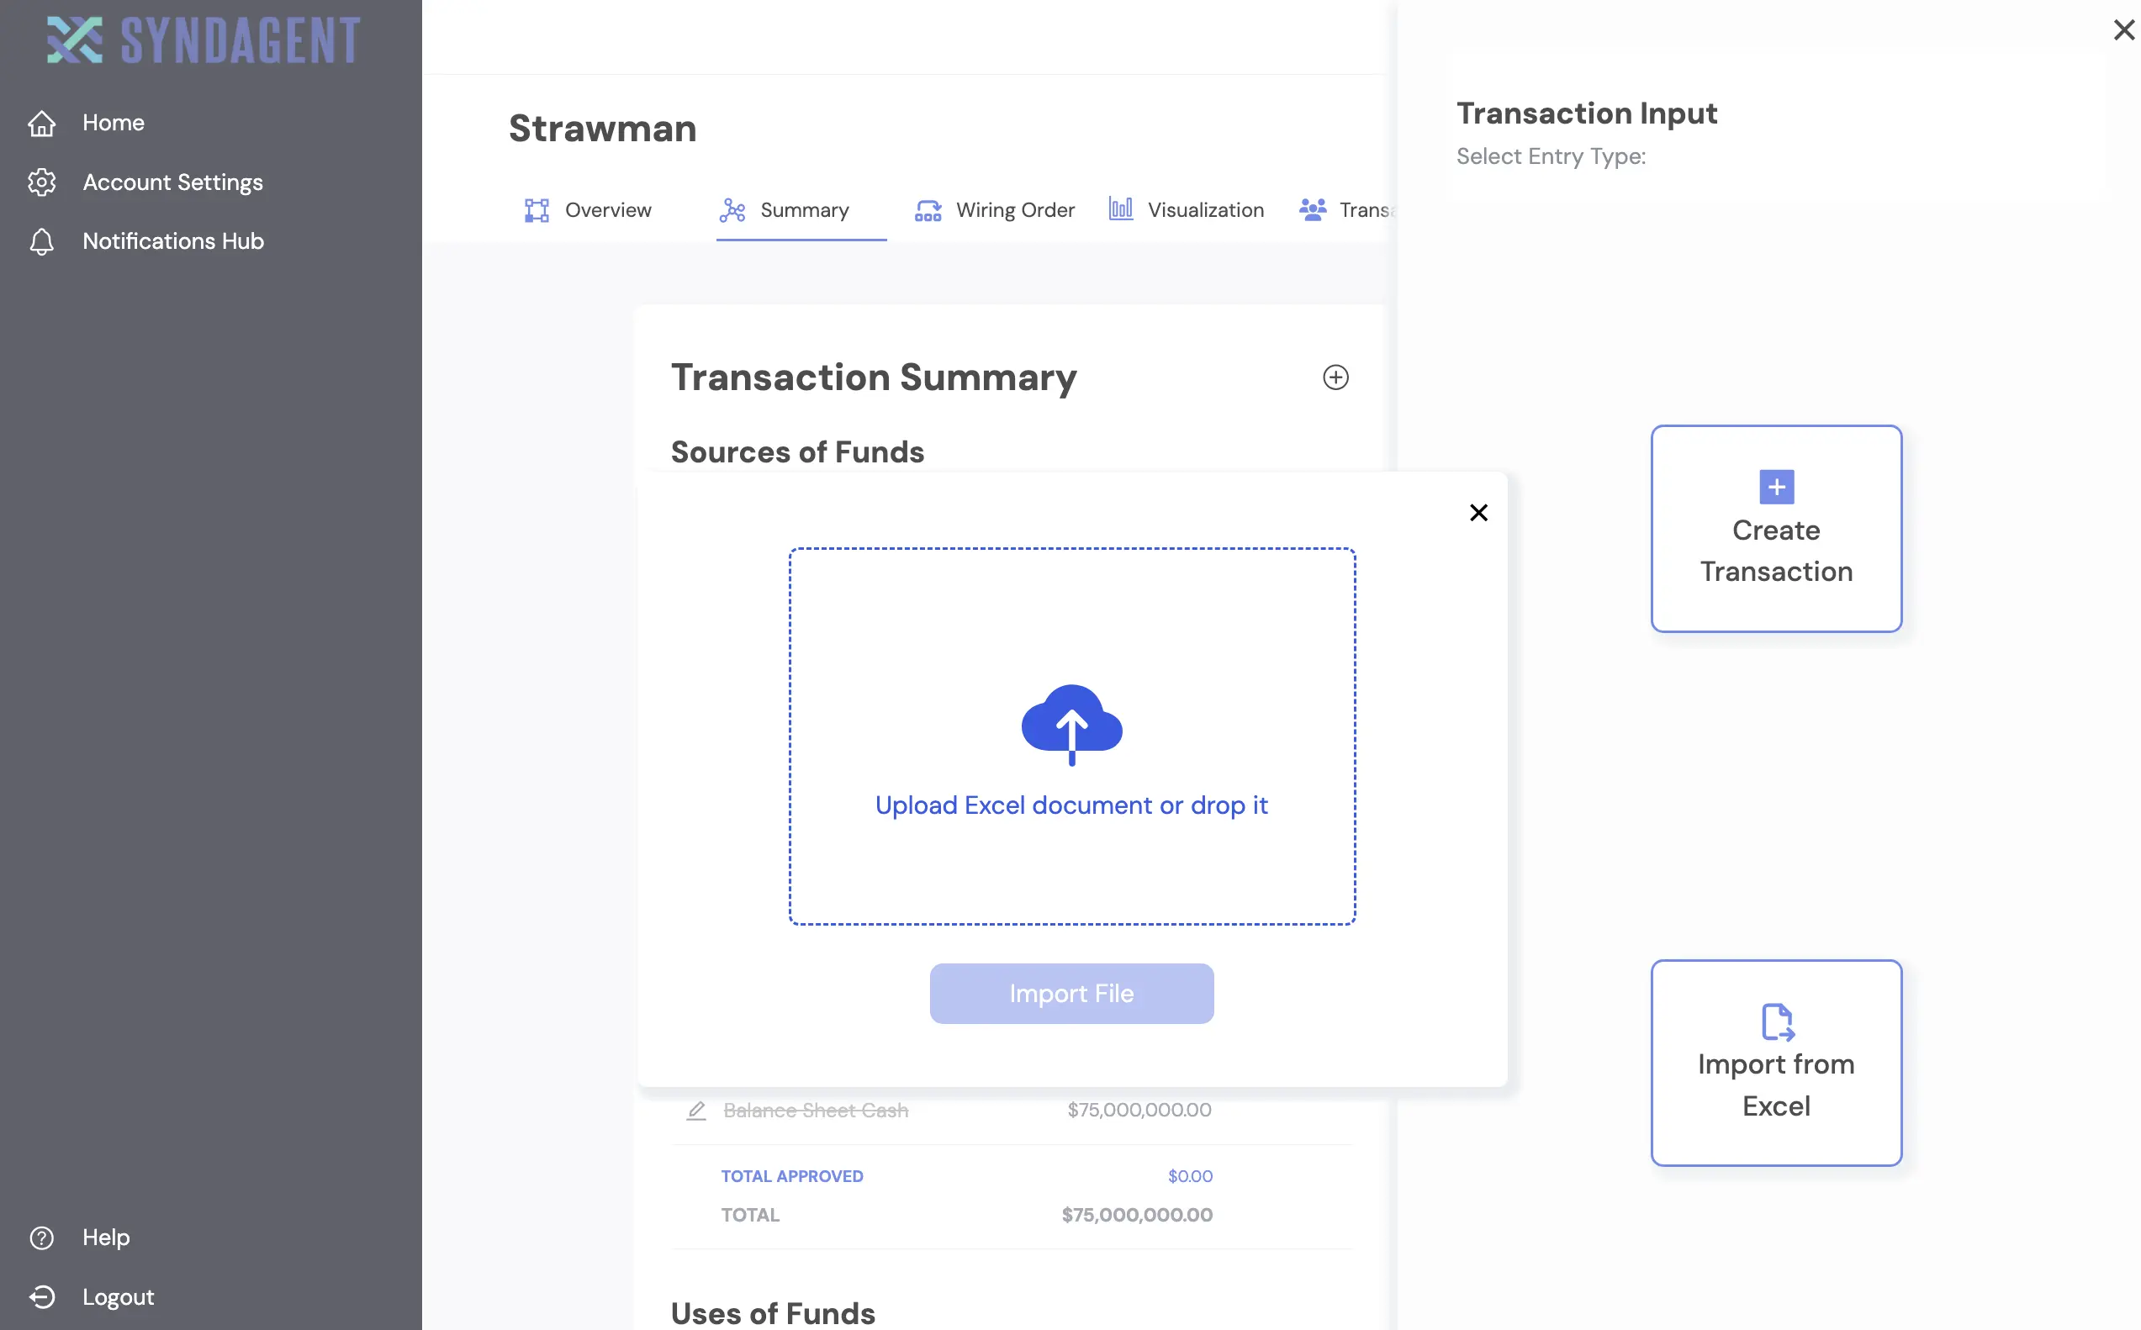The height and width of the screenshot is (1330, 2141).
Task: Open Help from the sidebar
Action: point(107,1237)
